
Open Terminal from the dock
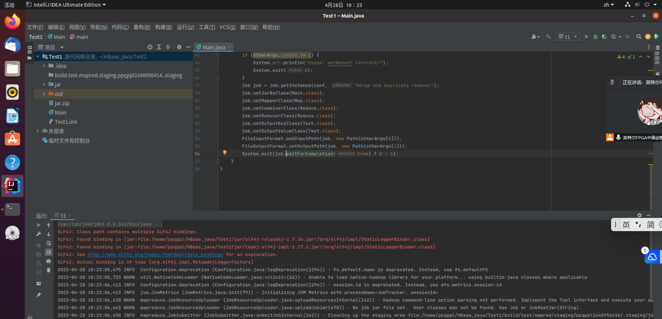click(12, 209)
